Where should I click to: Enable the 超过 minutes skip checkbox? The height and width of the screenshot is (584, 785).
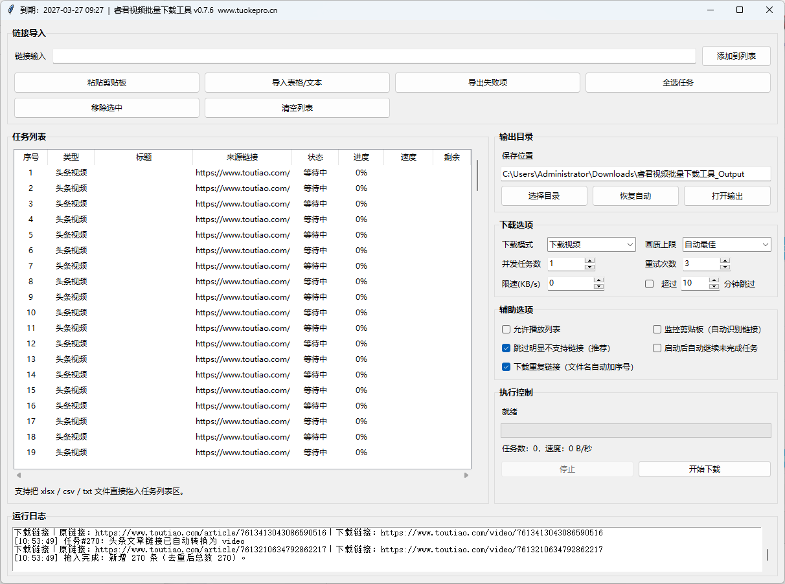[x=650, y=284]
